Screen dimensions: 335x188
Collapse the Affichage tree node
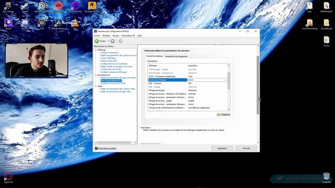coord(96,50)
